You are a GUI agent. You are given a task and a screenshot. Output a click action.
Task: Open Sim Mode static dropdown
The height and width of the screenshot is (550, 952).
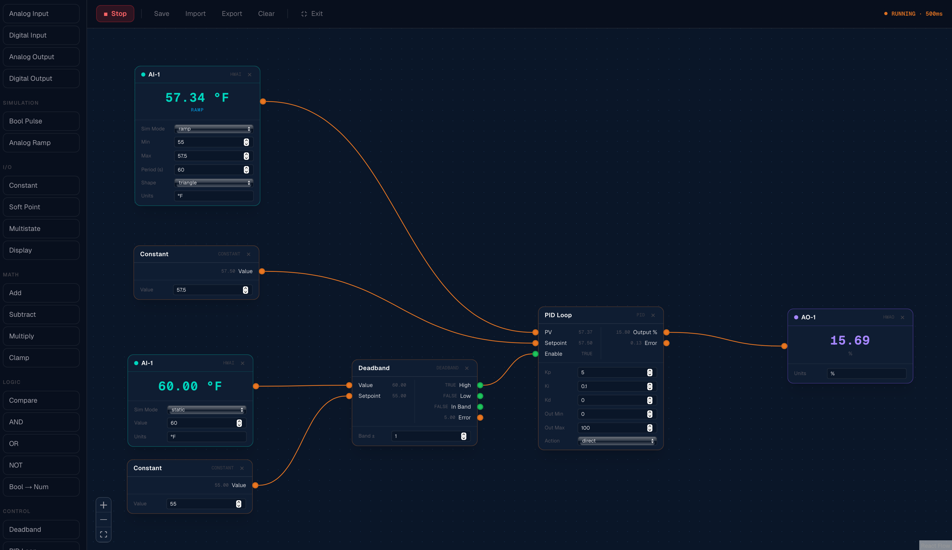206,410
